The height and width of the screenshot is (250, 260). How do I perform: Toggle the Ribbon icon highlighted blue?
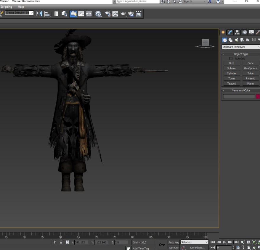click(73, 14)
